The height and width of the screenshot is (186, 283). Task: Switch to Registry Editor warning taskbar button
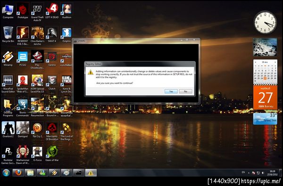[x=91, y=173]
